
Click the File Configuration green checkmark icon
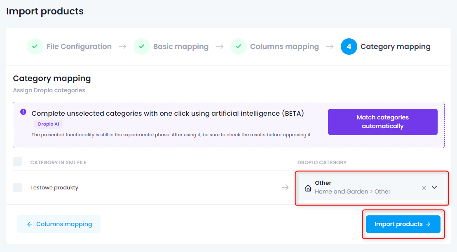click(x=35, y=47)
